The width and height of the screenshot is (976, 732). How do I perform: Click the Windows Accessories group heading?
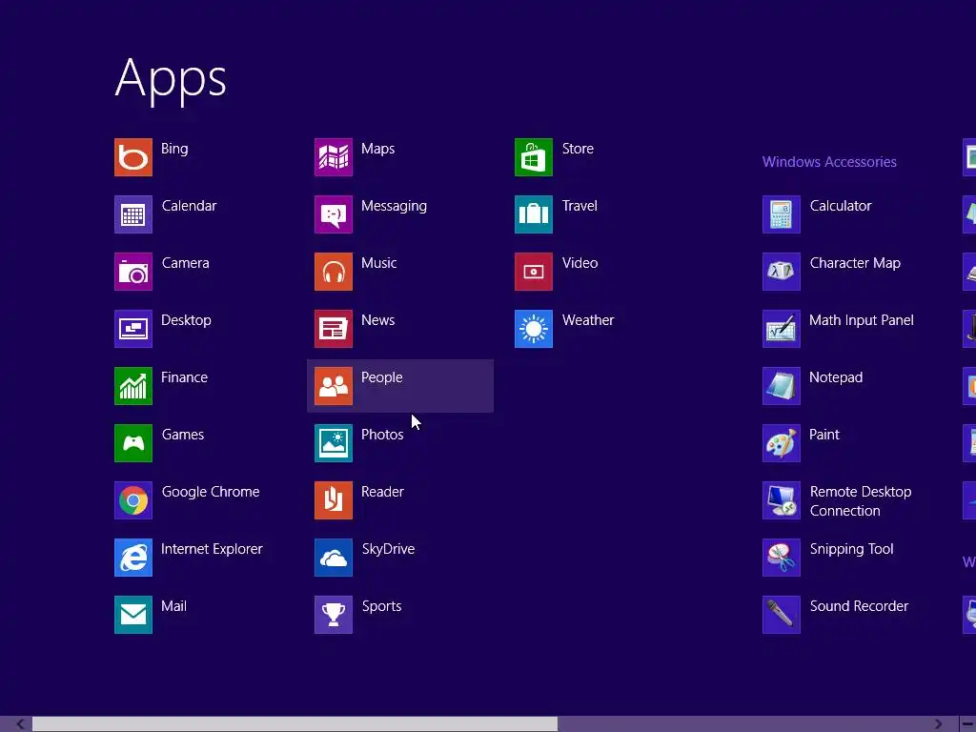829,162
